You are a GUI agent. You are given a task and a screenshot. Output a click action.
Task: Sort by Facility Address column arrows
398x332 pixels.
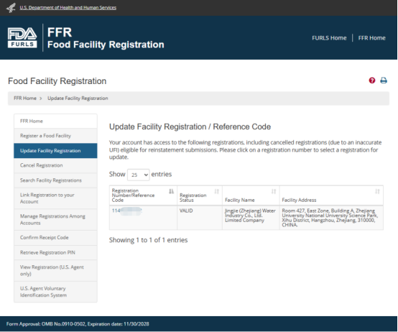click(x=377, y=191)
